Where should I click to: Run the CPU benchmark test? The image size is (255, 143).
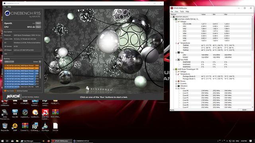point(38,27)
